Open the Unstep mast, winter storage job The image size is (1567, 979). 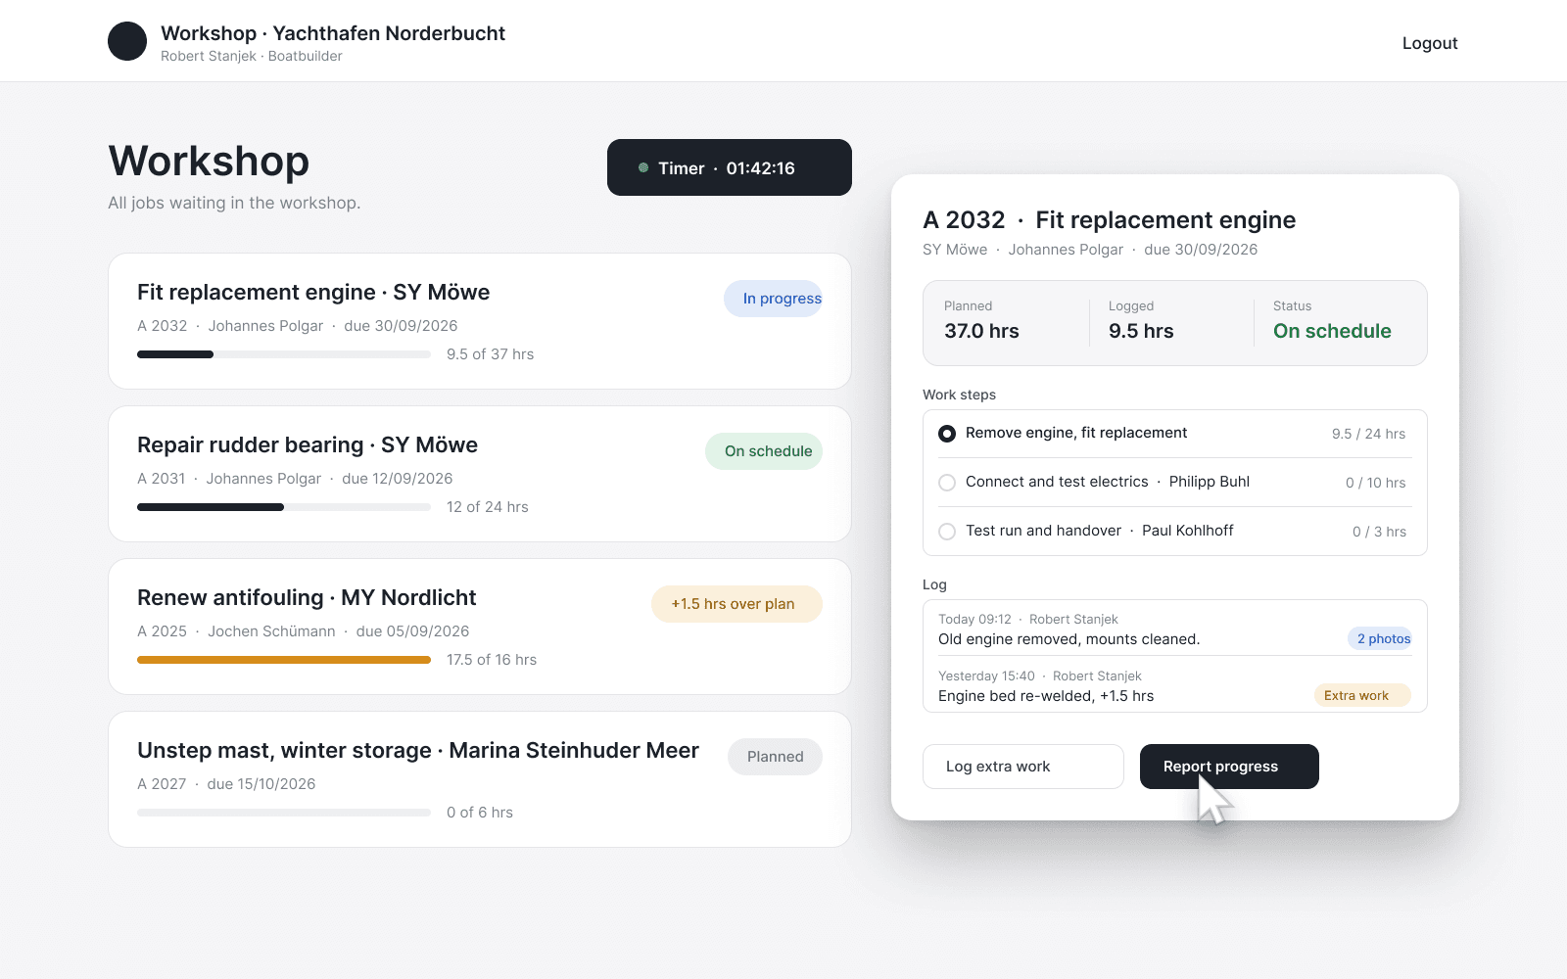click(x=480, y=779)
